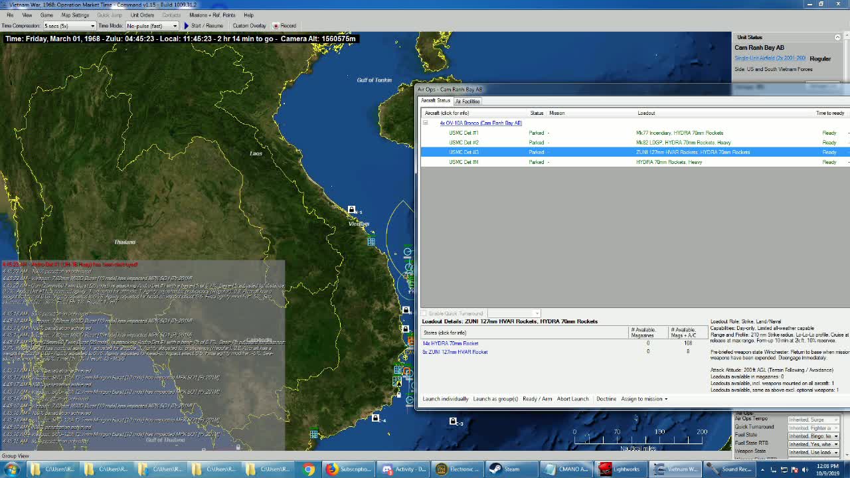This screenshot has height=478, width=850.
Task: Select the USMC Det #1 aircraft row
Action: pos(634,133)
